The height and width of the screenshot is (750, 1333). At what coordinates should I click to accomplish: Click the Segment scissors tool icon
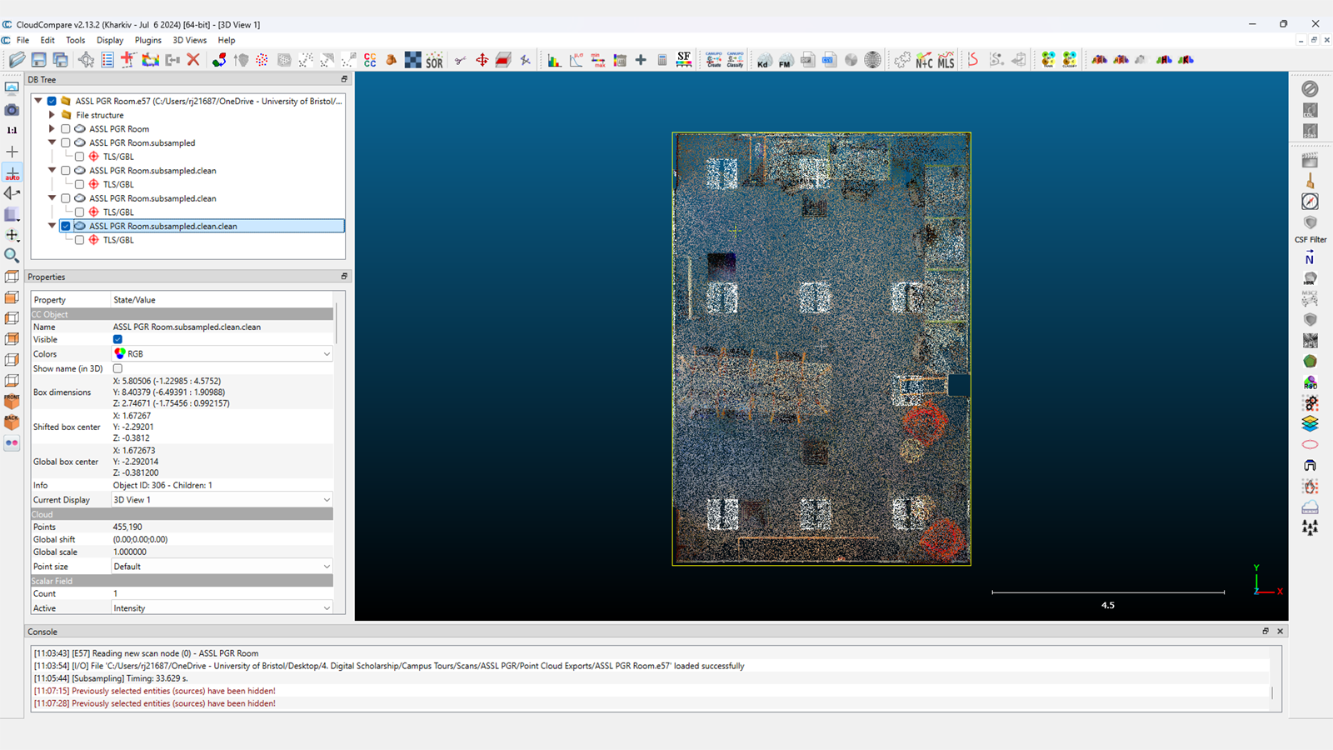(x=460, y=60)
